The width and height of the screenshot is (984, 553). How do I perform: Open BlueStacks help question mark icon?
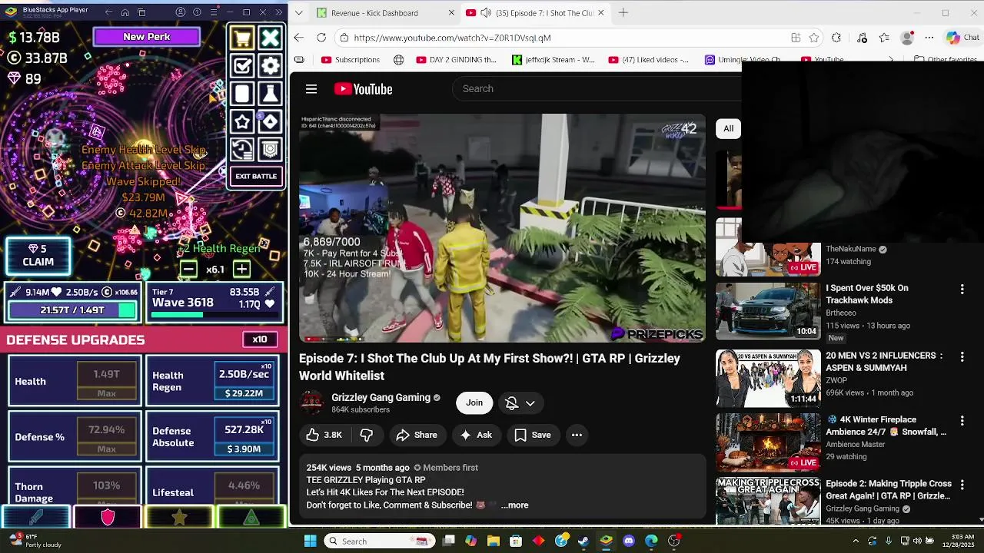[197, 12]
